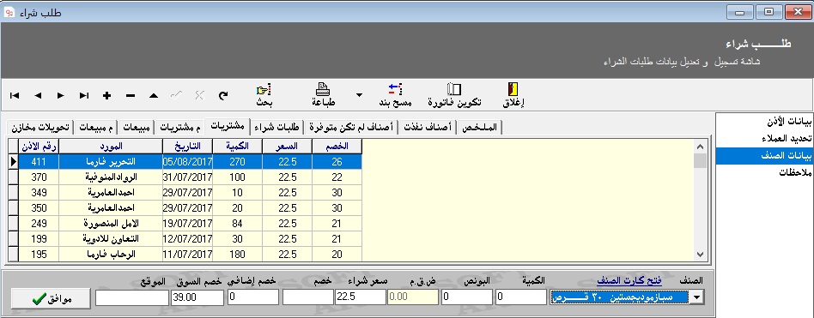Image resolution: width=814 pixels, height=318 pixels.
Task: Click الكمية column header in grid
Action: click(x=237, y=147)
